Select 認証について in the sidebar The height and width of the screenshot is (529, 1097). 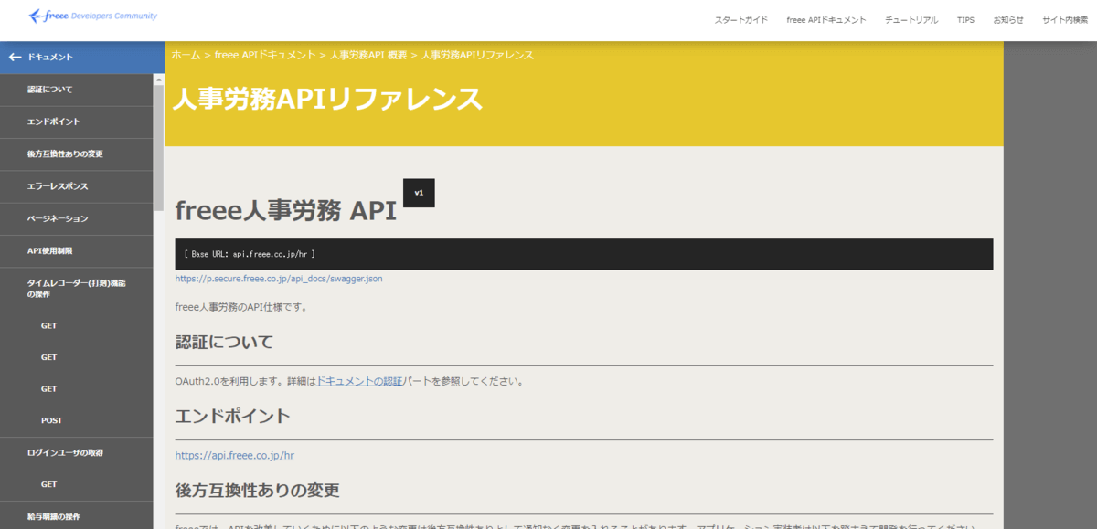pos(77,90)
